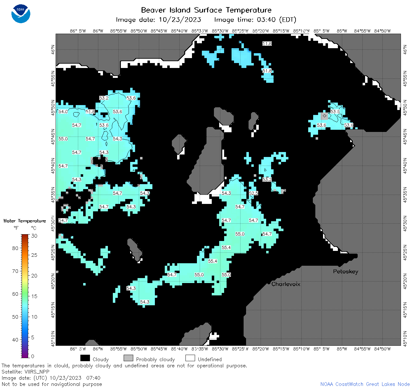Click the NOAA logo emblem

coord(21,14)
